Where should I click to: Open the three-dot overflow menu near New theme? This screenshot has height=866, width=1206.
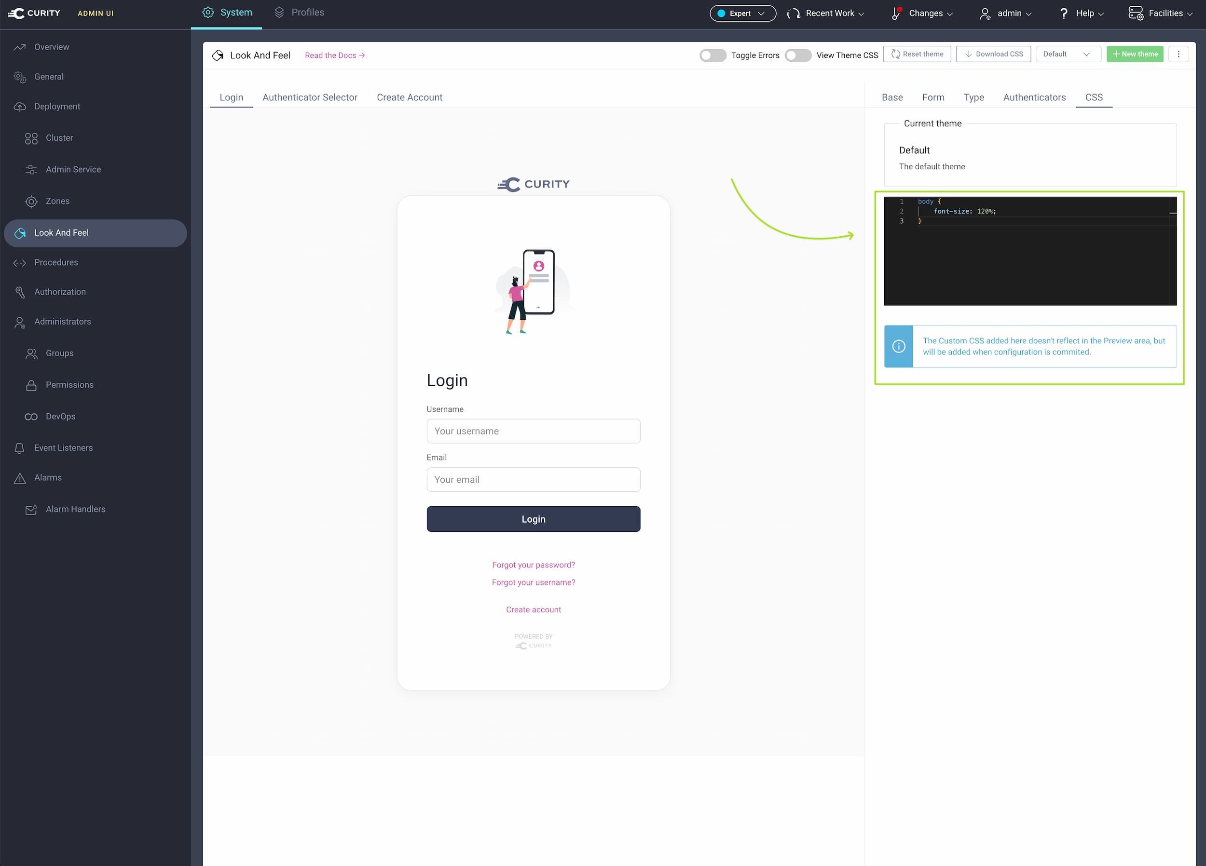coord(1179,54)
